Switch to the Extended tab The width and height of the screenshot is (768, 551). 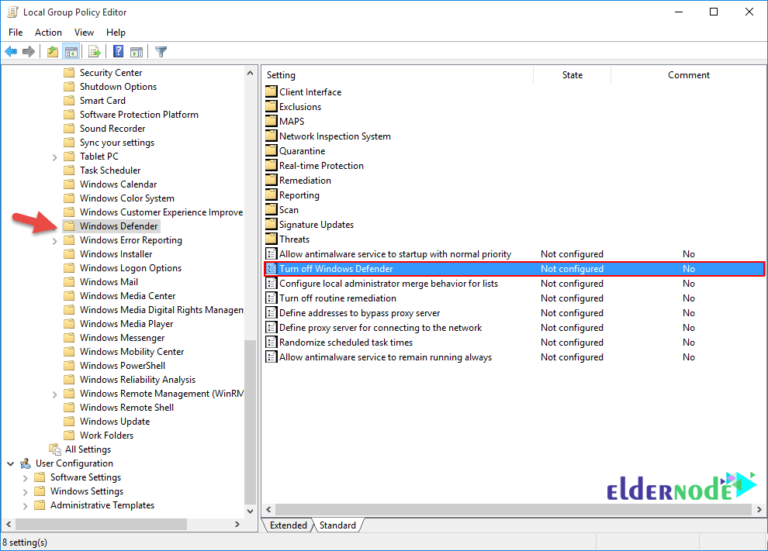coord(288,525)
